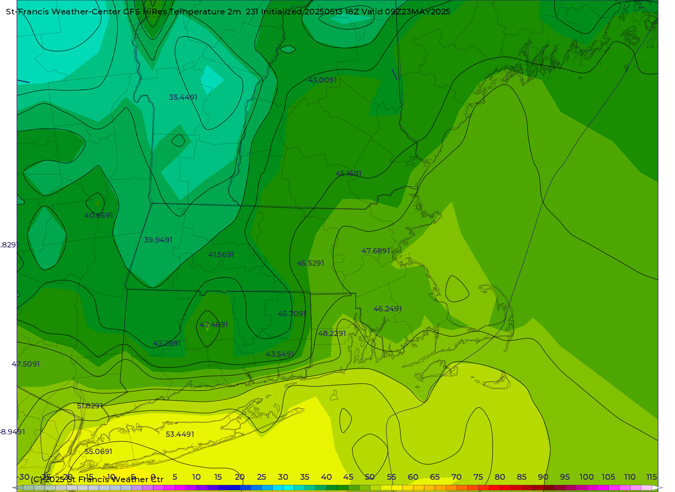The image size is (675, 492).
Task: Click the 80 label on color scale
Action: click(x=500, y=477)
